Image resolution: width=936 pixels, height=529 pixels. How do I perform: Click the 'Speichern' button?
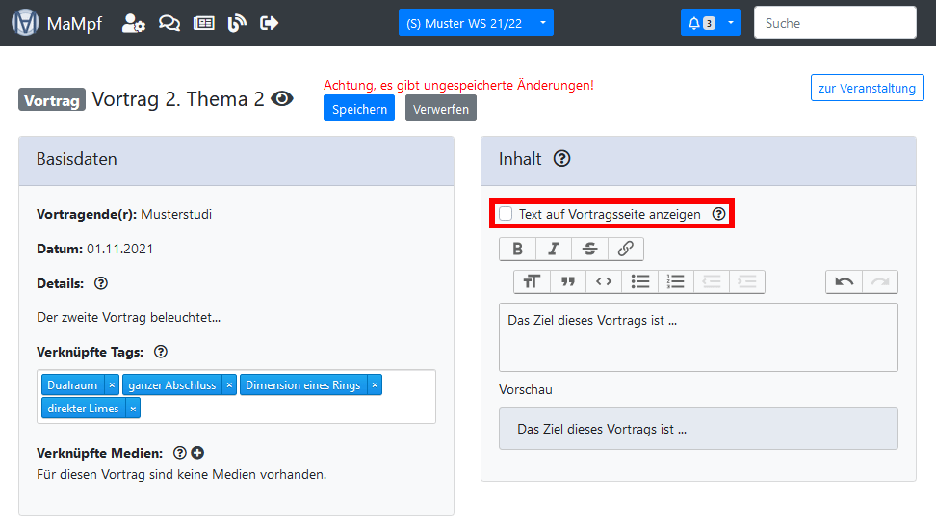click(x=358, y=109)
